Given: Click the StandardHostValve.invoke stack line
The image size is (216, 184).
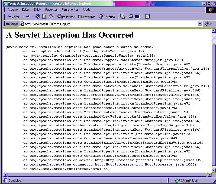Looking at the screenshot, I should tap(110, 116).
